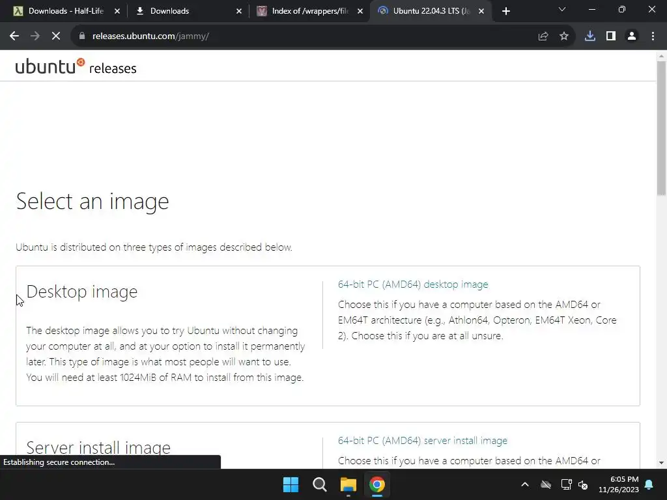Select the Ubuntu 22.04.3 LTS tab
Viewport: 667px width, 500px height.
[431, 11]
